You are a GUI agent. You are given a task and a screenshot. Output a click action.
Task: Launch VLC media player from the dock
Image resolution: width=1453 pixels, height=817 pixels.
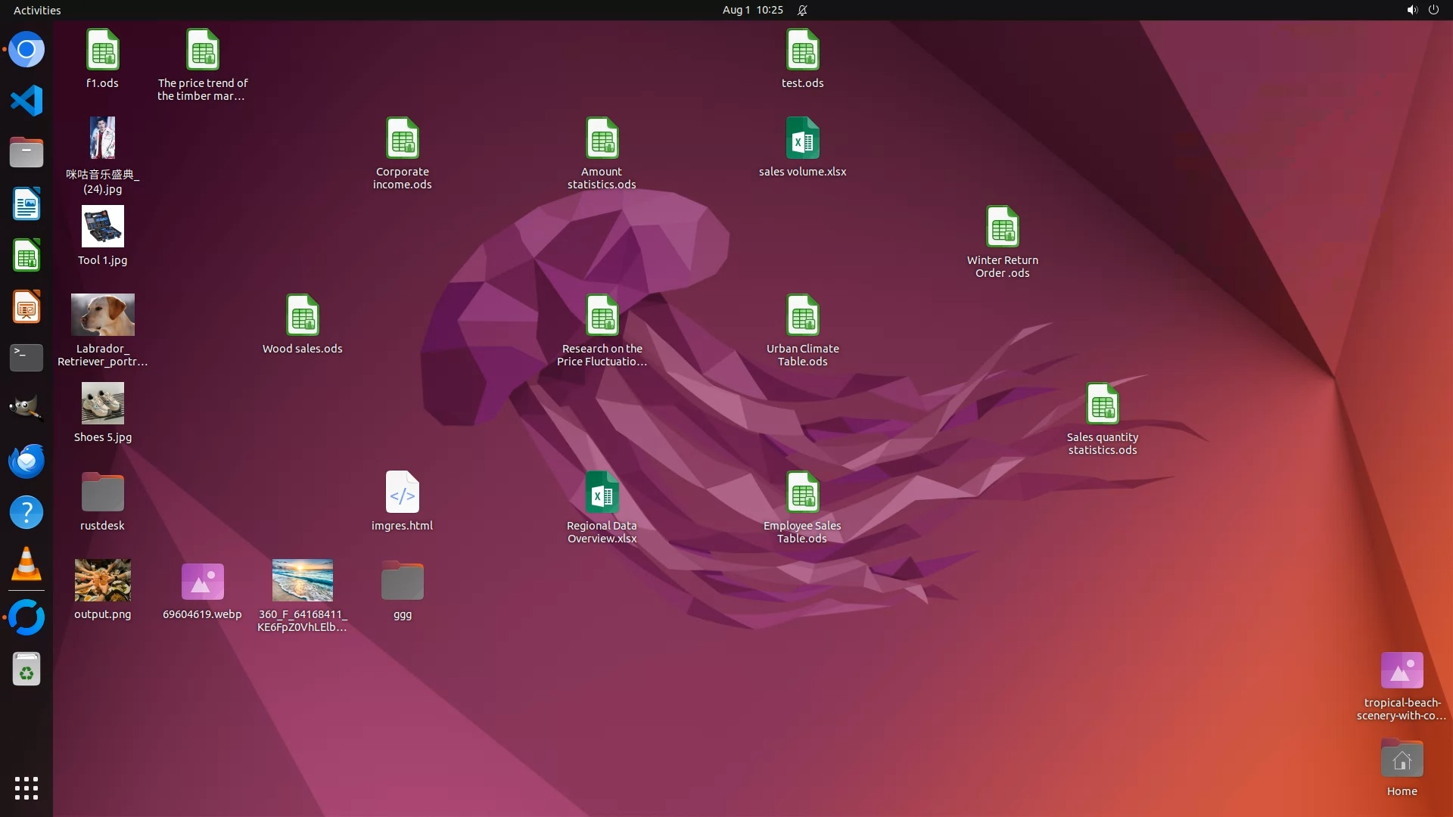[26, 564]
